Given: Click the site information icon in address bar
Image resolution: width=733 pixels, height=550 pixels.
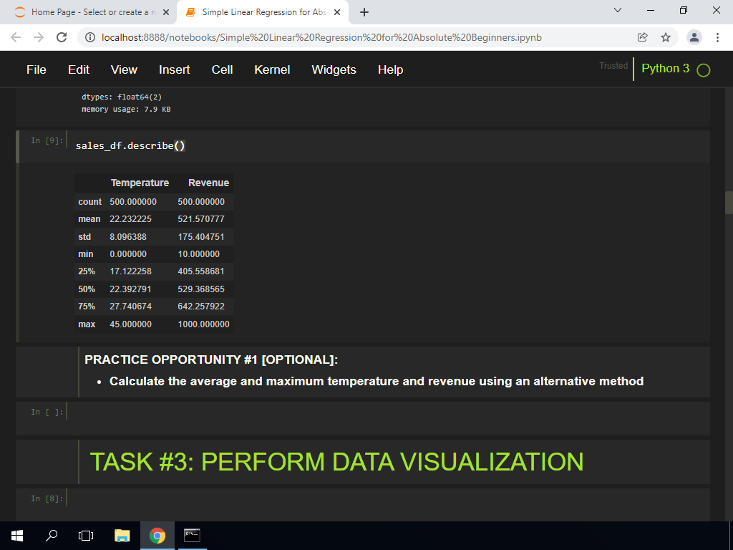Looking at the screenshot, I should [x=91, y=37].
